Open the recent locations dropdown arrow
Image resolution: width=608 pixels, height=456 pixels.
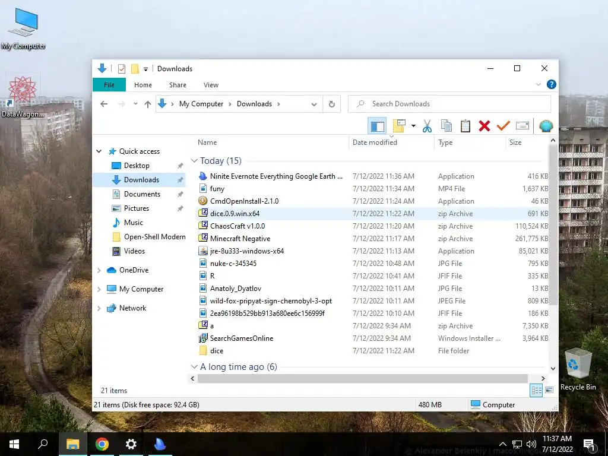135,104
